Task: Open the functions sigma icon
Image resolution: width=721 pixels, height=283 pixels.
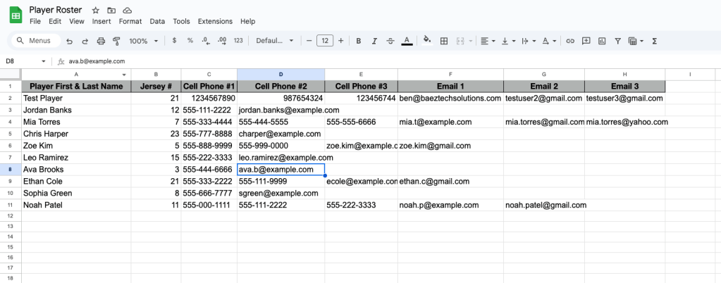Action: (x=655, y=41)
